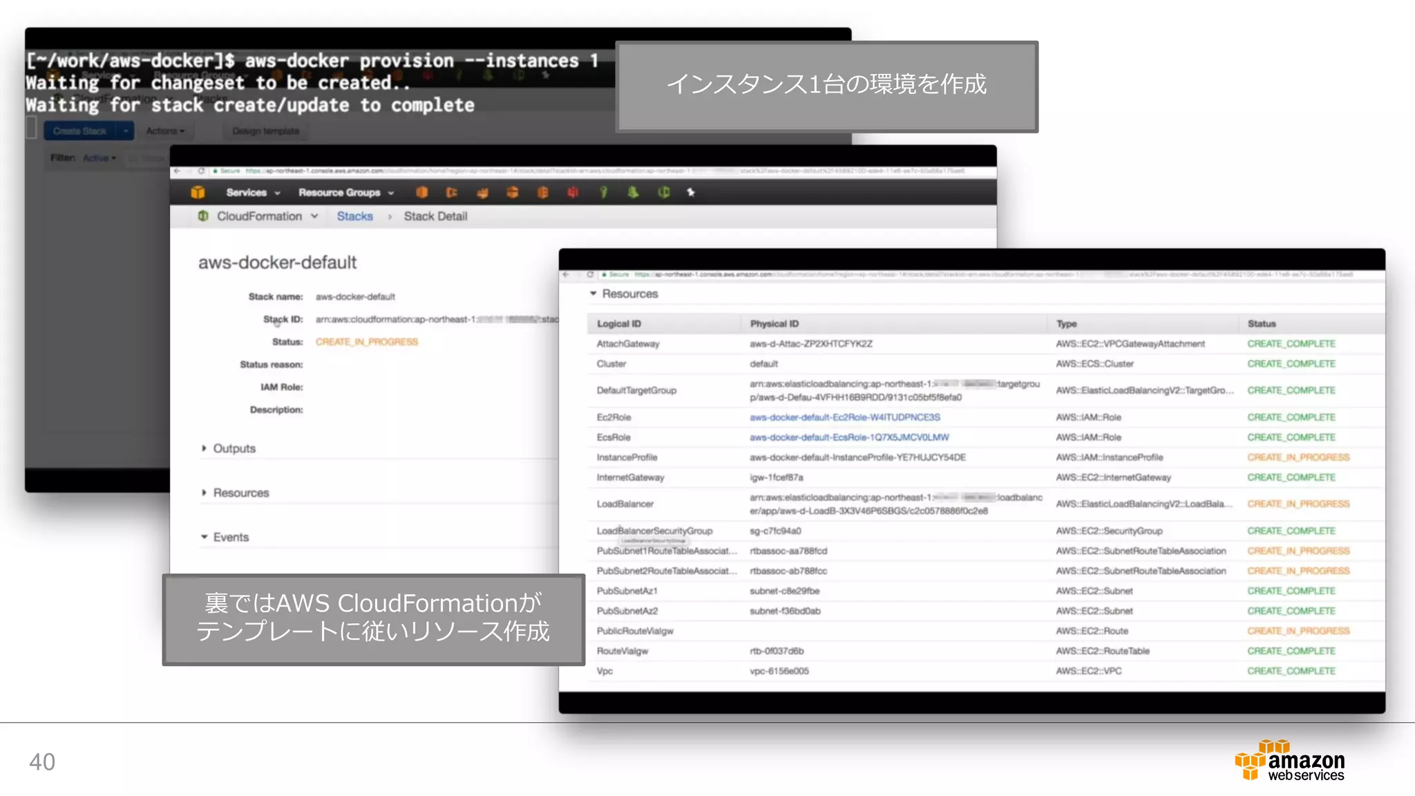1415x796 pixels.
Task: Open the aws-docker-default-EcsRole link
Action: point(849,437)
